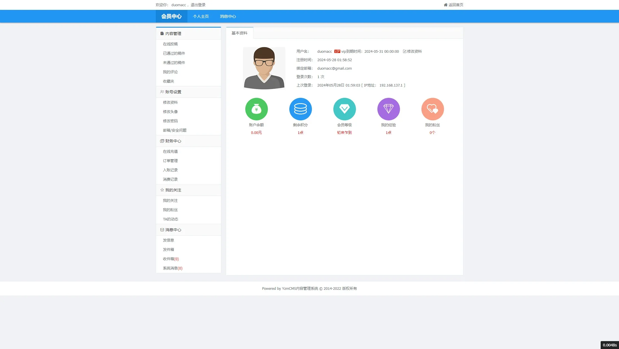
Task: Click the teal member level diamond icon
Action: 344,109
